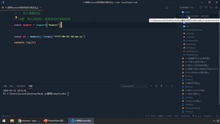Open CHANGELOG.md in the Explorer
The width and height of the screenshot is (220, 124).
pos(194,30)
